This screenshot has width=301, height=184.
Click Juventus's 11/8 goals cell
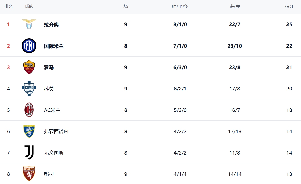235,153
